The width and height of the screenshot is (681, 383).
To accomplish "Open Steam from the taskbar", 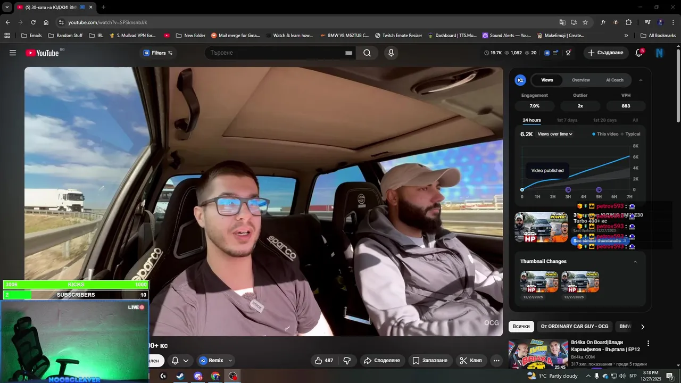I will [x=180, y=376].
